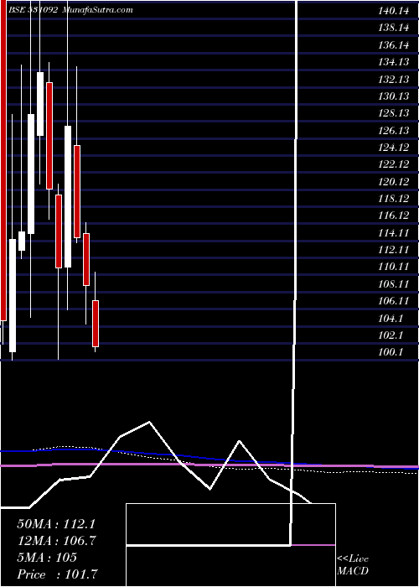
Task: Click the 132.13 price axis label
Action: [394, 80]
